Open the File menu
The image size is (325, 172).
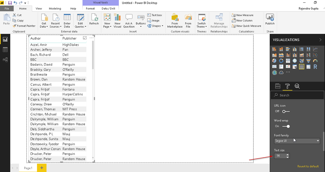point(7,9)
